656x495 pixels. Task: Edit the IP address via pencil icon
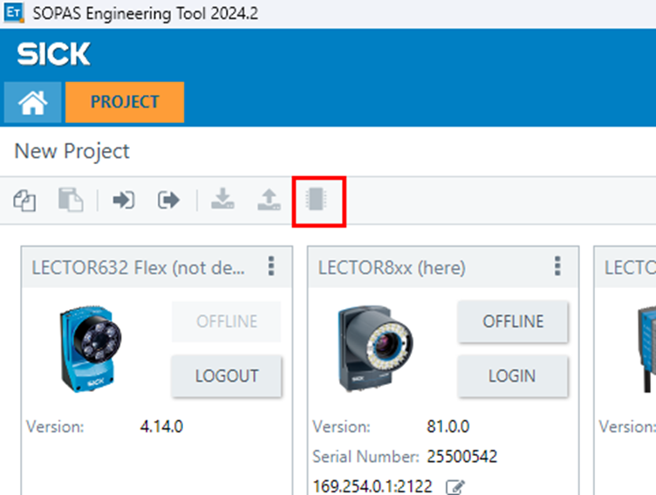(454, 486)
